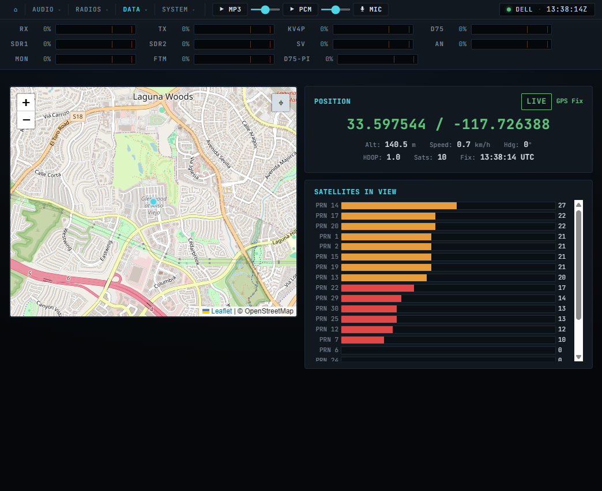The height and width of the screenshot is (491, 602).
Task: Play the PCM stream
Action: point(300,9)
